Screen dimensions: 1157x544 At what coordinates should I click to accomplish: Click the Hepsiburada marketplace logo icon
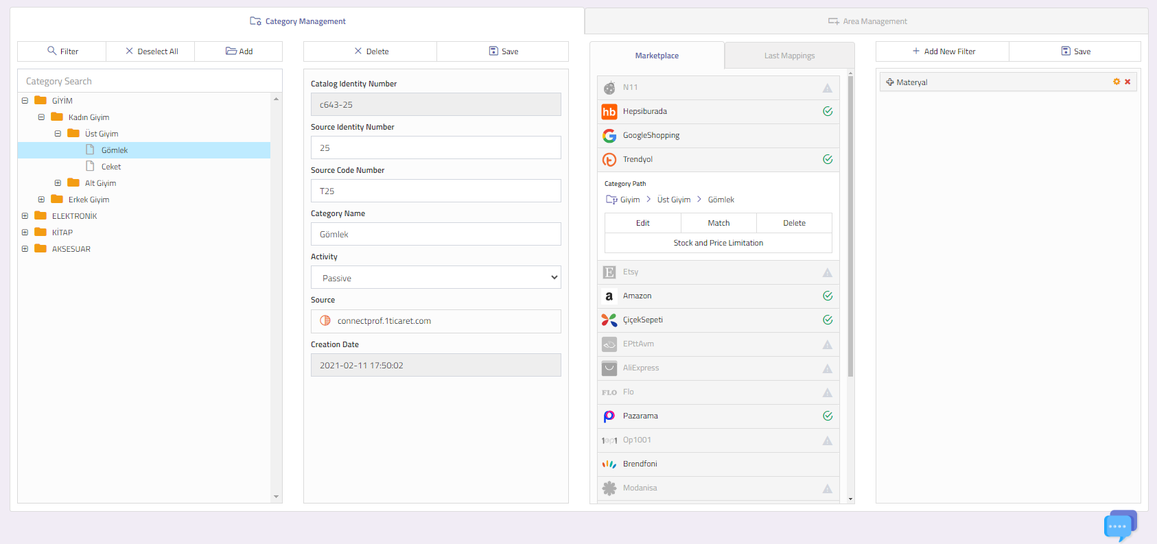click(x=609, y=112)
